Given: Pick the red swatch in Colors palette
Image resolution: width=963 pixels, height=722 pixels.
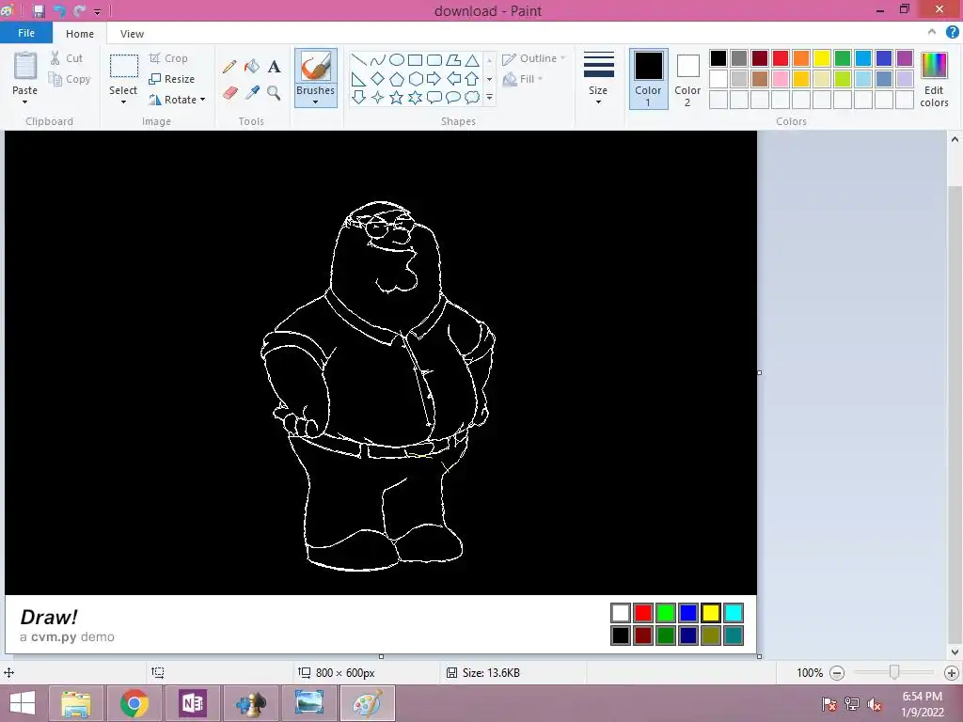Looking at the screenshot, I should pos(781,58).
